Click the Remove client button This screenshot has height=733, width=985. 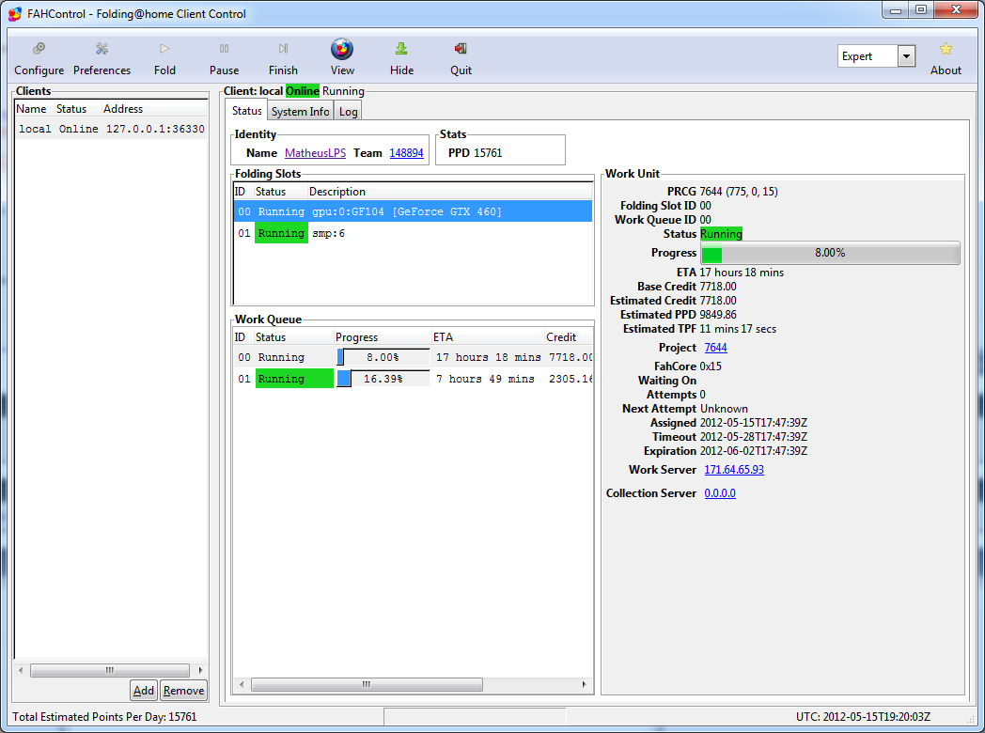tap(183, 691)
